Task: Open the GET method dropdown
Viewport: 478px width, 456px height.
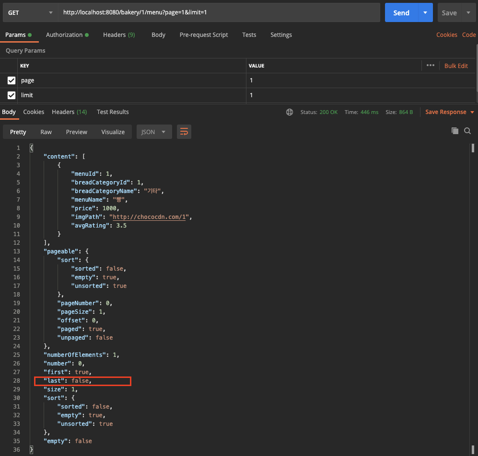Action: (30, 12)
